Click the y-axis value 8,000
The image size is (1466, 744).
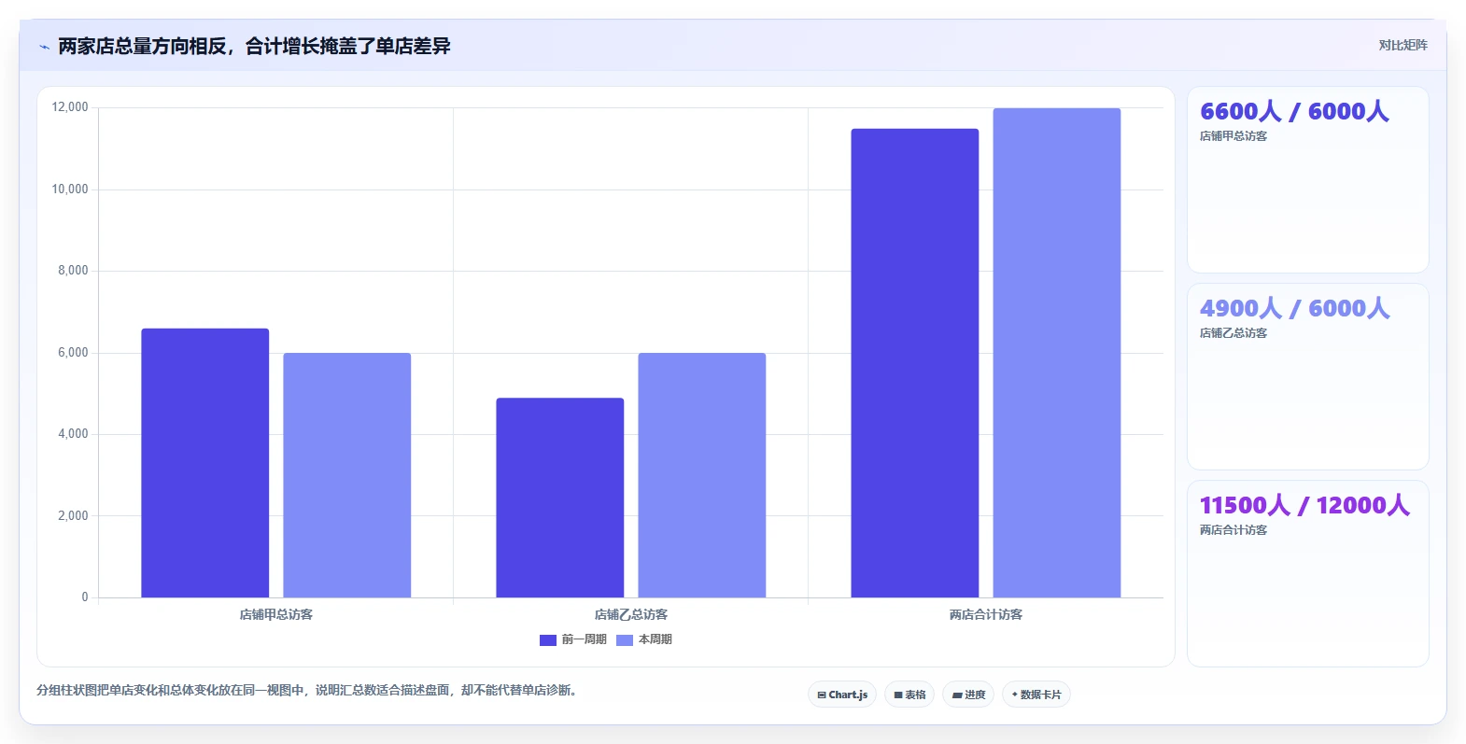pyautogui.click(x=73, y=271)
